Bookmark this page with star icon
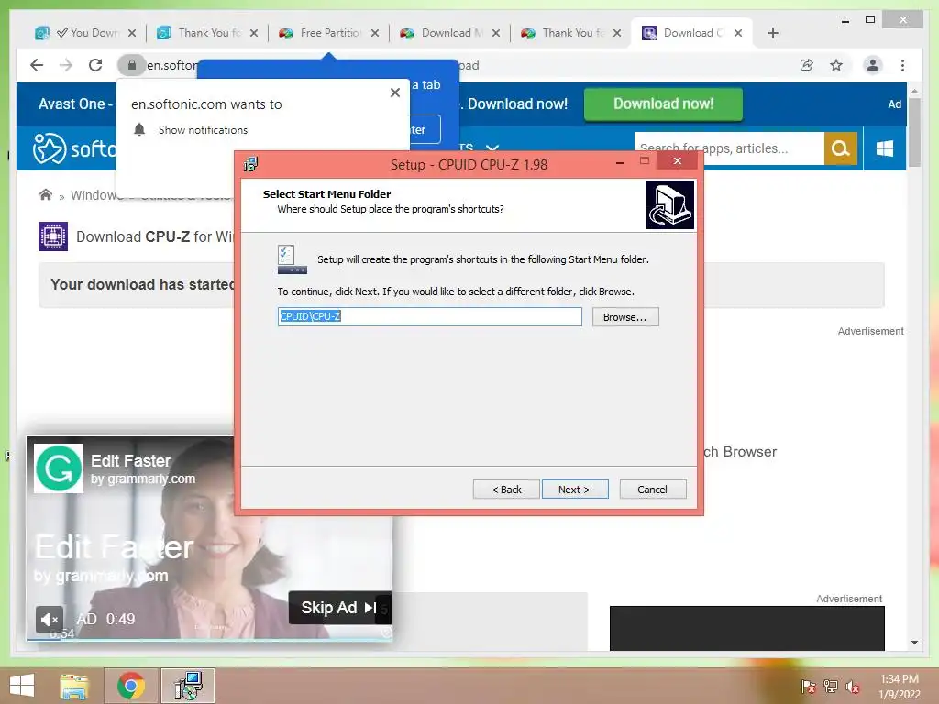Screen dimensions: 939x704 (x=836, y=65)
